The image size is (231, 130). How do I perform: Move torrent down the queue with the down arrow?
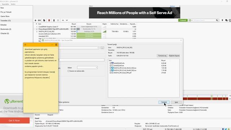click(67, 20)
